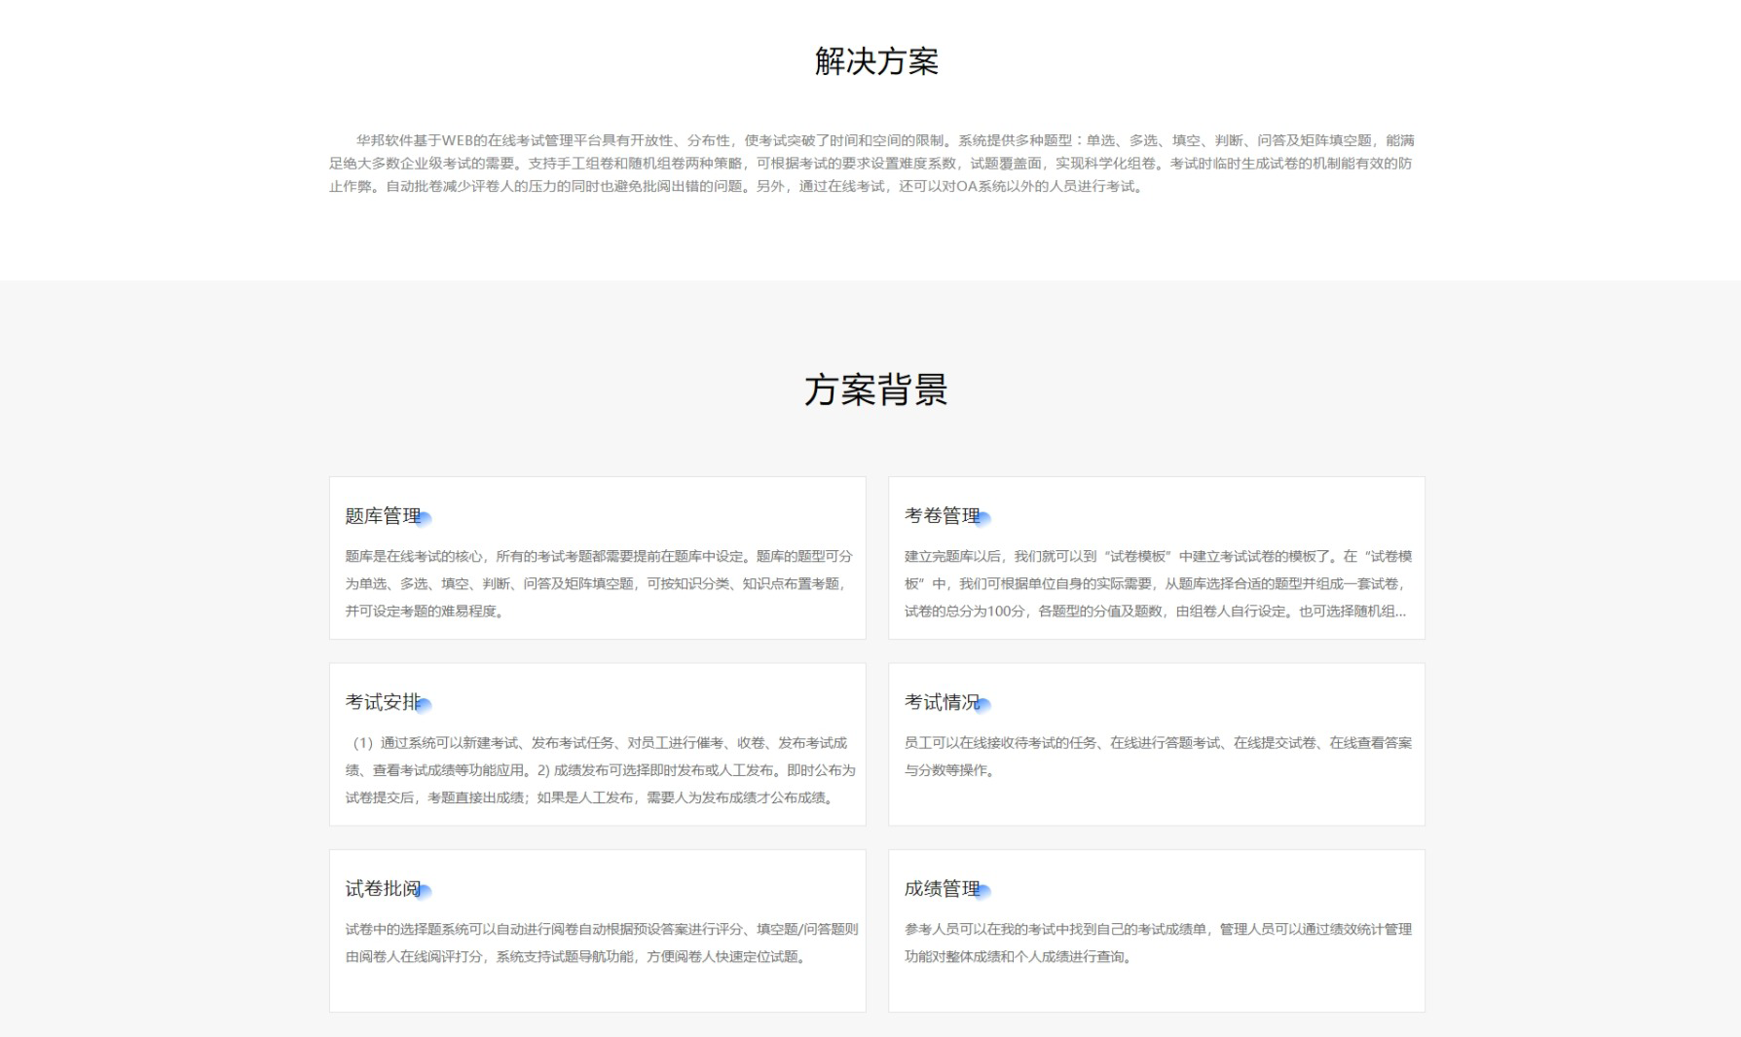Click the truncated 考卷管理 description text

point(1157,583)
